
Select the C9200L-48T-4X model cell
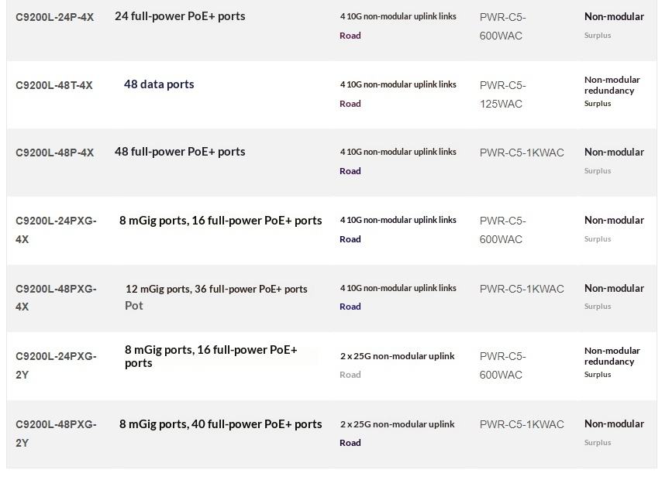coord(54,85)
